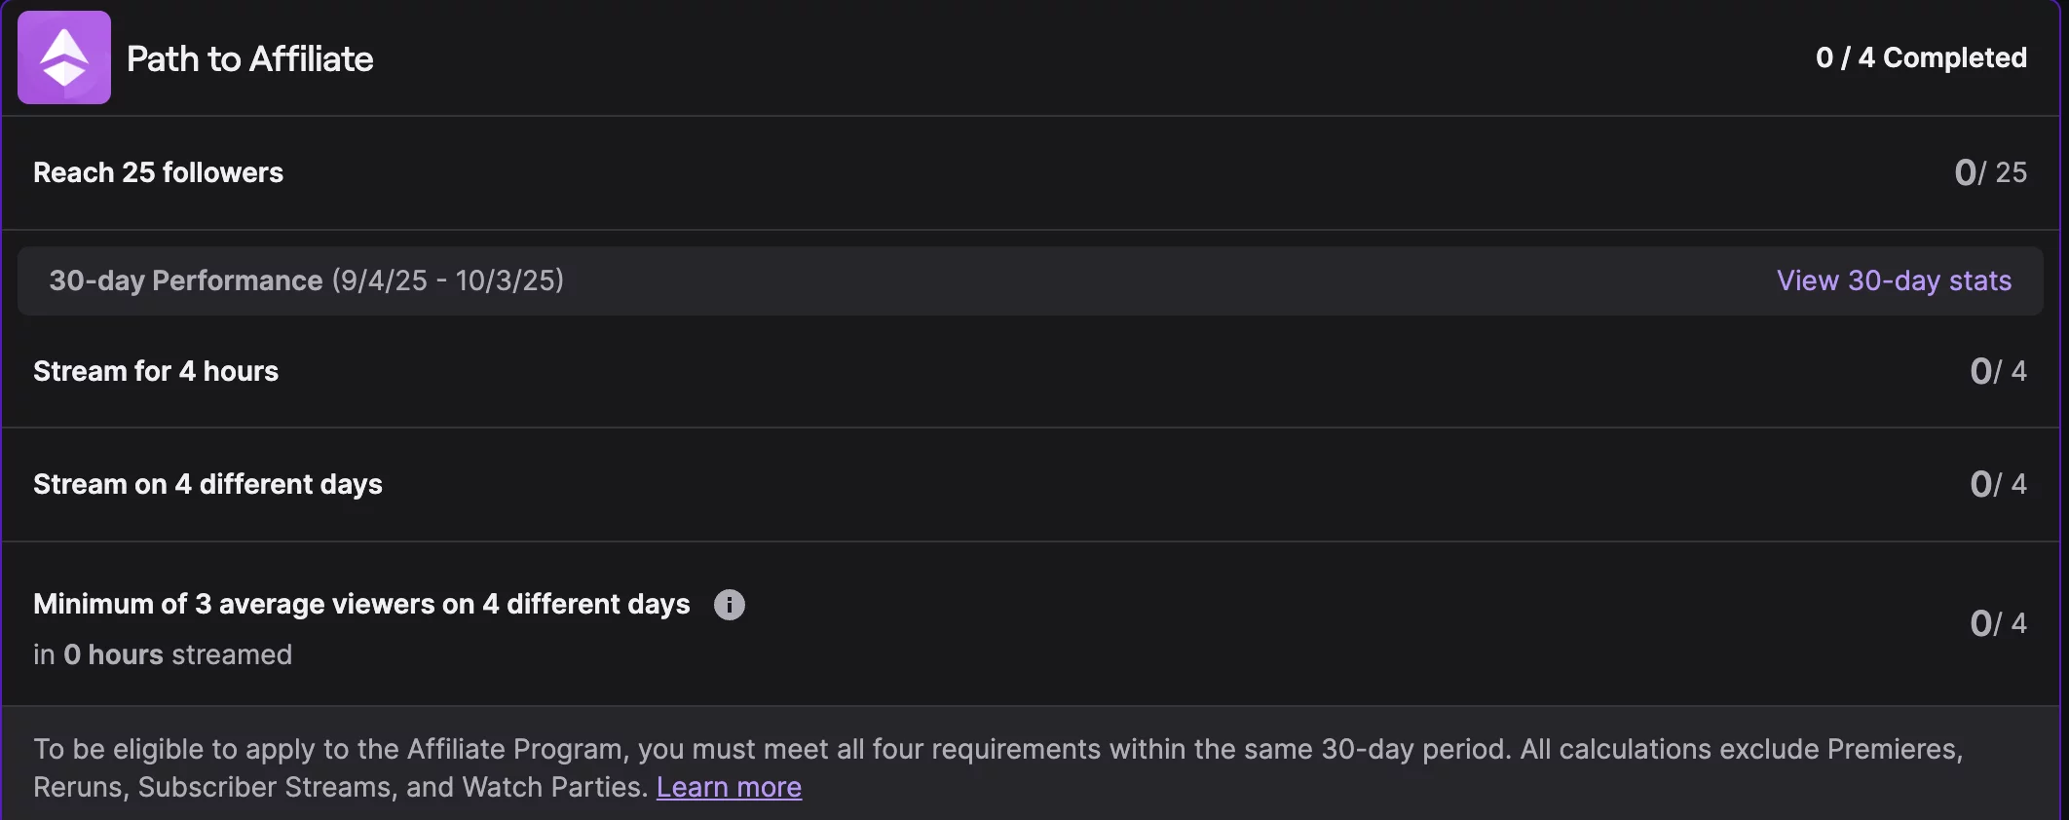Click the 0 / 4 Completed status text
2069x820 pixels.
1921,57
